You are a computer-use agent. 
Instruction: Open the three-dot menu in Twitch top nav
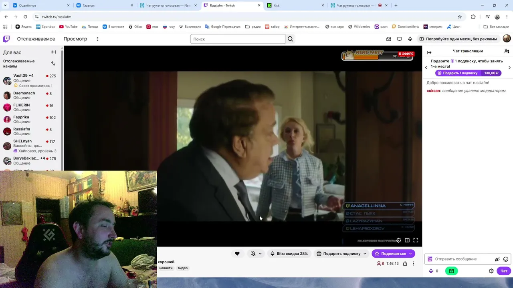click(97, 39)
